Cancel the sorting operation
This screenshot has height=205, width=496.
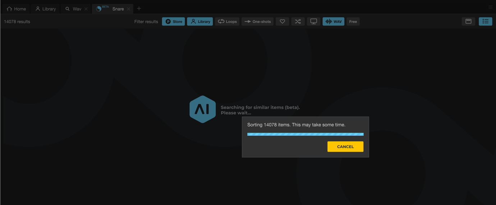(x=345, y=146)
